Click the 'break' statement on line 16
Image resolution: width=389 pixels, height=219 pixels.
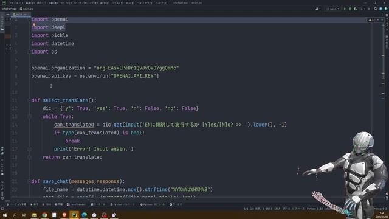pyautogui.click(x=72, y=141)
